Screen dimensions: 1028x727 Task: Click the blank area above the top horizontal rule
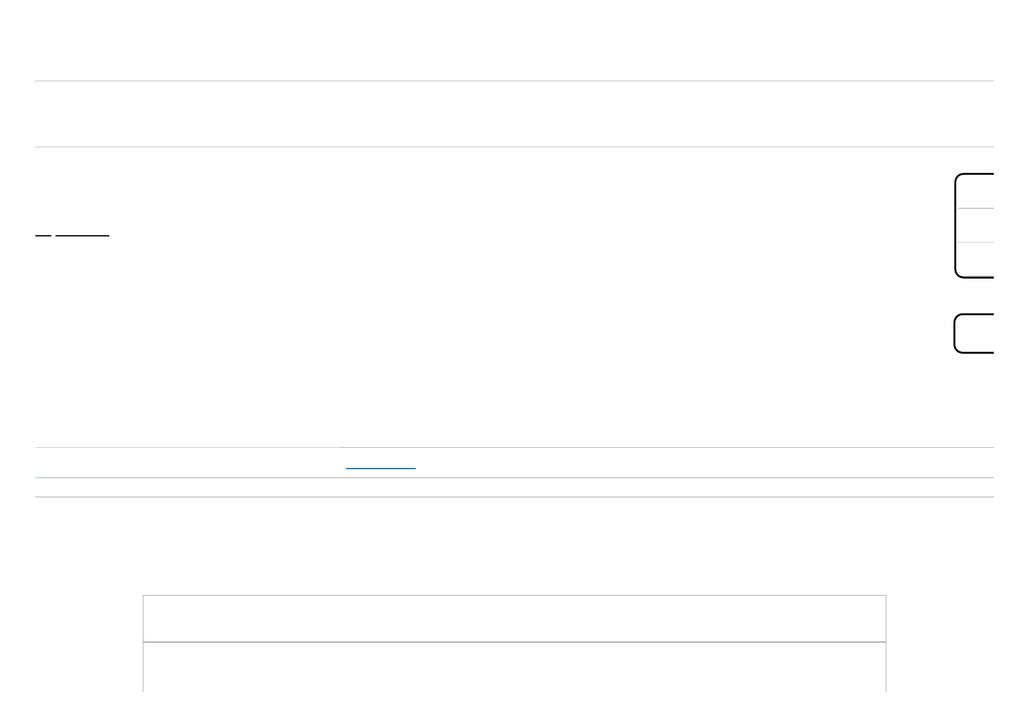point(514,40)
